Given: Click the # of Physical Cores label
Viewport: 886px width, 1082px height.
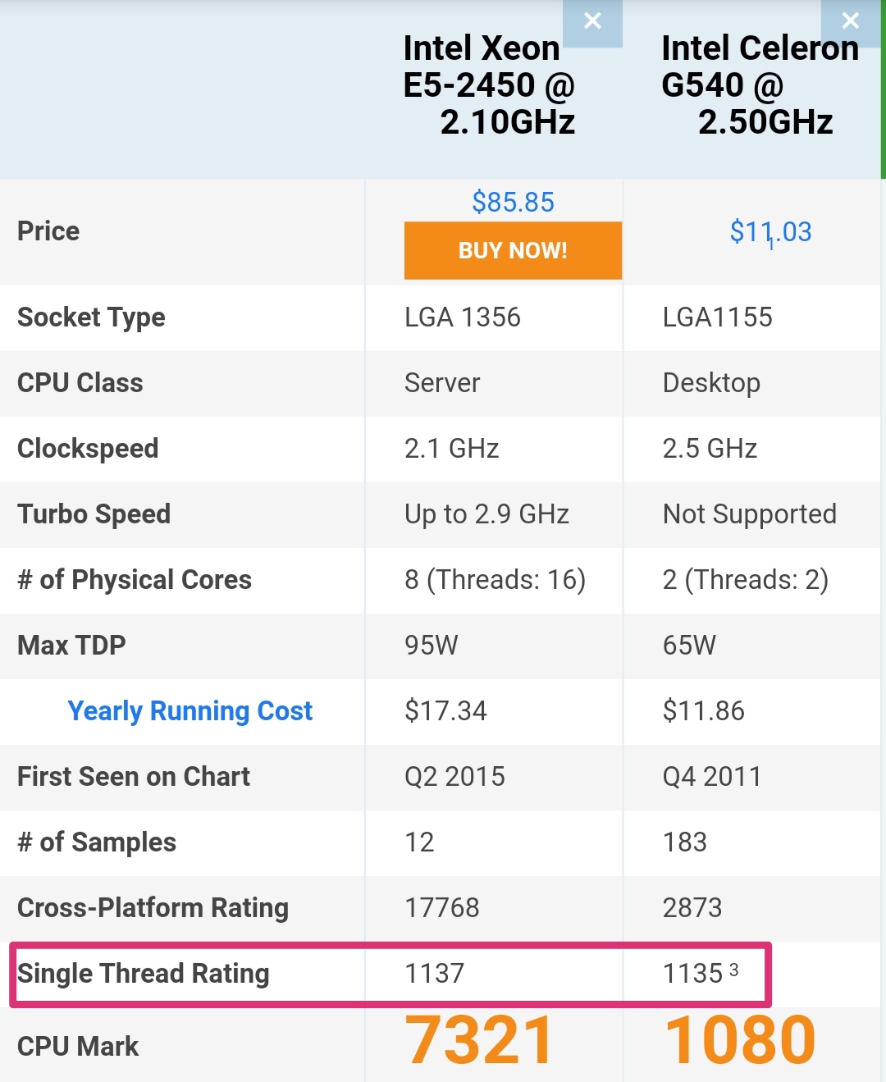Looking at the screenshot, I should 135,580.
